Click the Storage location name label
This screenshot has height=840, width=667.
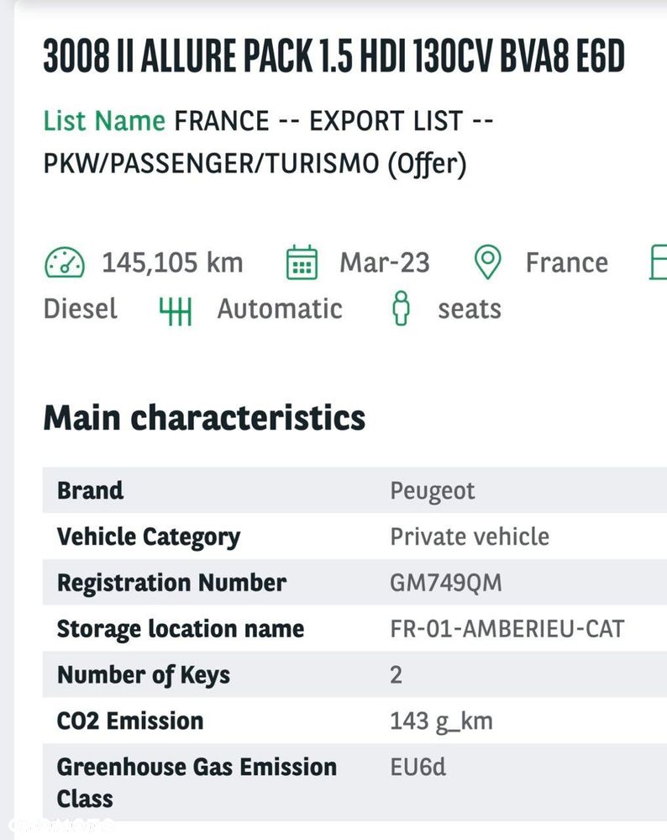click(181, 630)
